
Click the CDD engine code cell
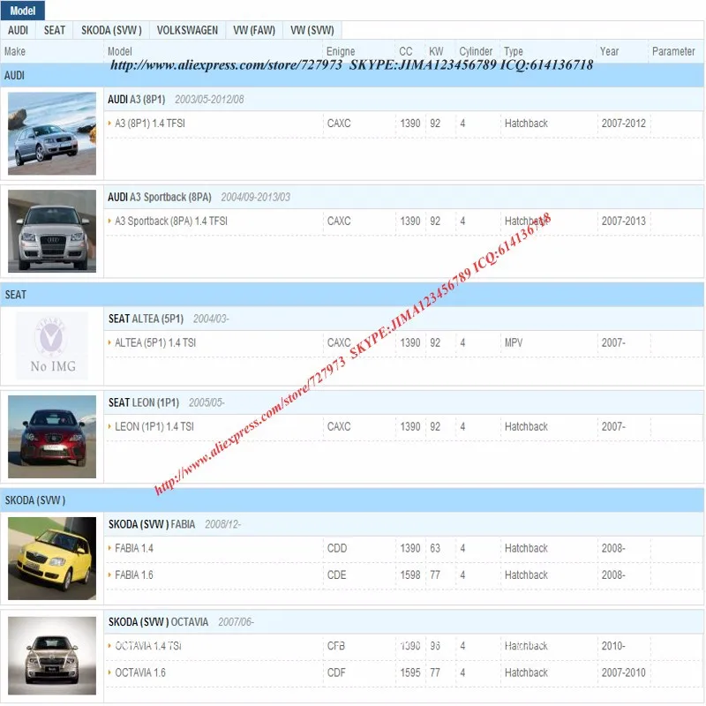click(337, 548)
